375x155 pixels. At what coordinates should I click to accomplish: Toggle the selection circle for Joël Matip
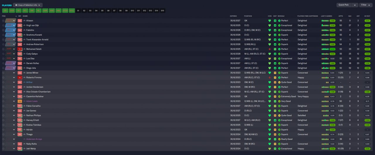click(x=3, y=149)
